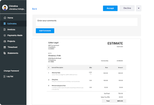The image size is (154, 105).
Task: Click the Home house icon
Action: pyautogui.click(x=5, y=18)
